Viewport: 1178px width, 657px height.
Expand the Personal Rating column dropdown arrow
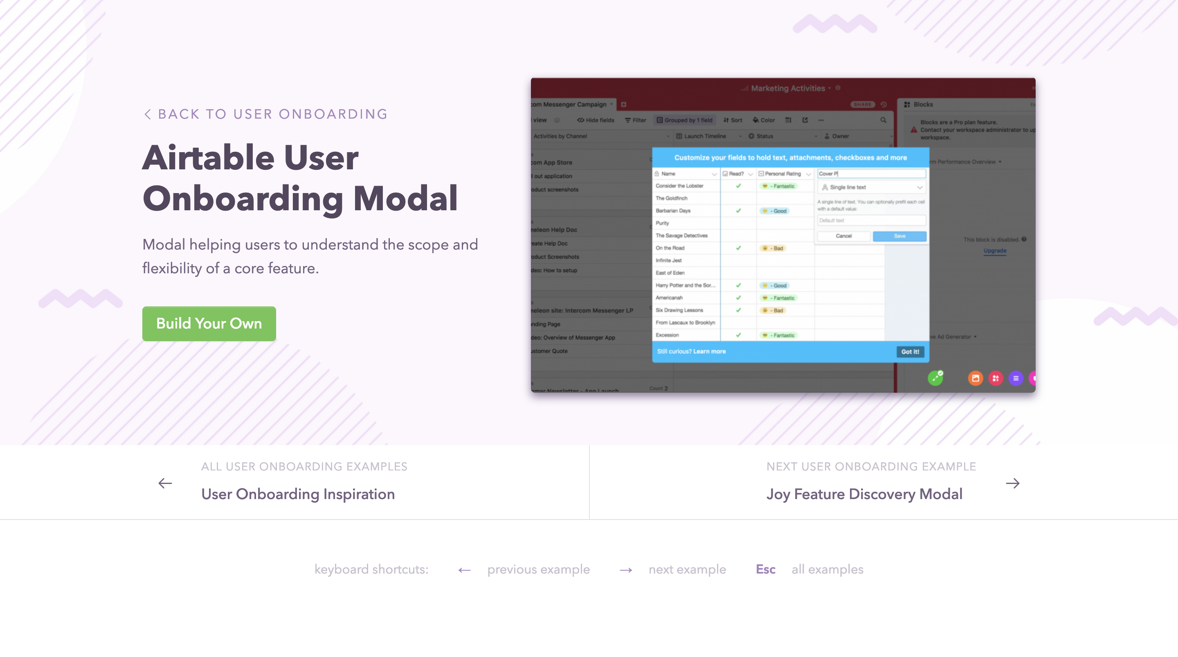click(809, 174)
